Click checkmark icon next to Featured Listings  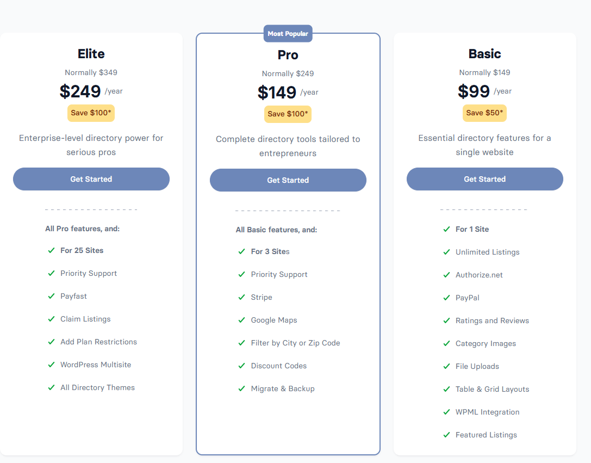[446, 435]
